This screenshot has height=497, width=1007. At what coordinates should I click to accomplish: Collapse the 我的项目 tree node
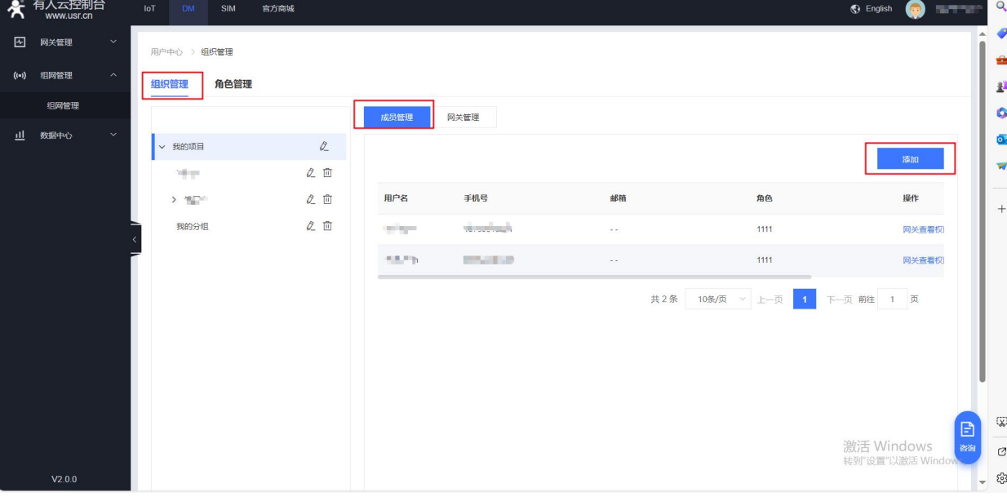(x=162, y=147)
